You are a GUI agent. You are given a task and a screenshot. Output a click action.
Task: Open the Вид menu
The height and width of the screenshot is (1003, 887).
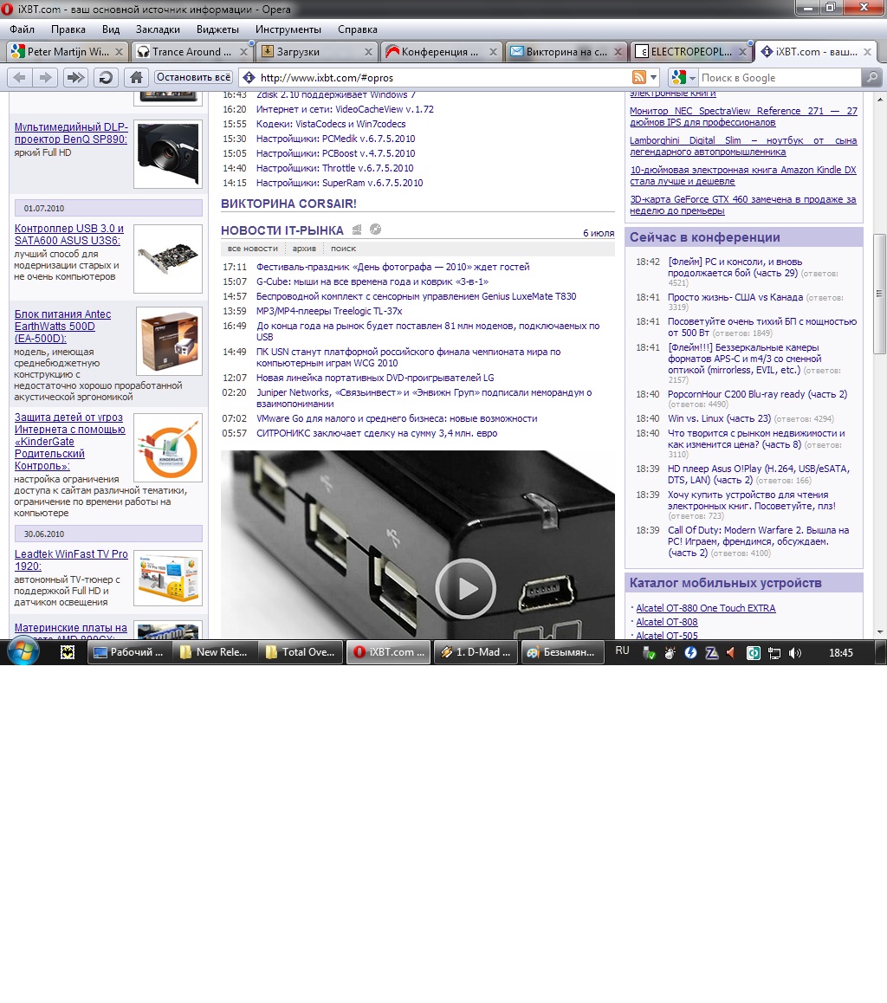click(x=111, y=29)
